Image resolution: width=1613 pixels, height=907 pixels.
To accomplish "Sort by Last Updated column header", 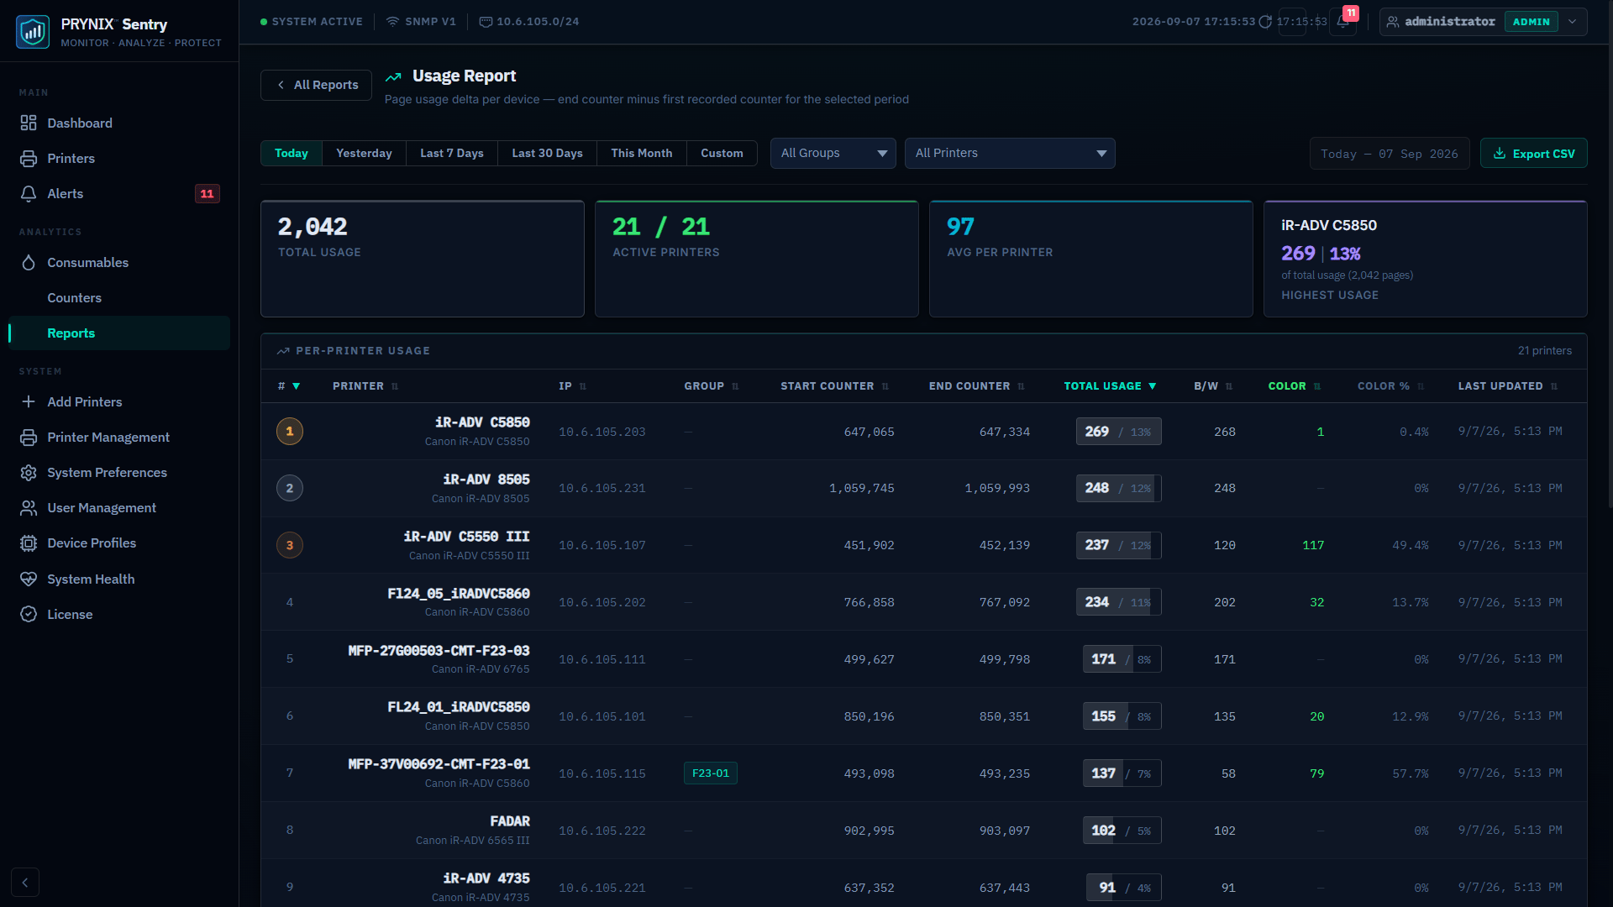I will pos(1508,386).
